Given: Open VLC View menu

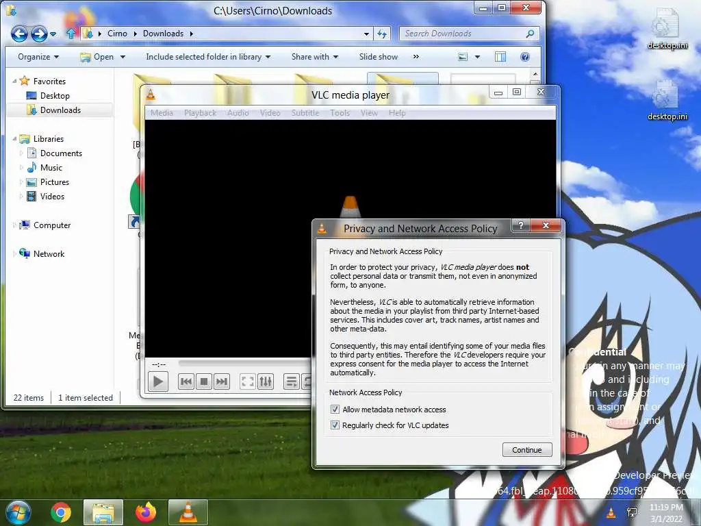Looking at the screenshot, I should pos(369,113).
